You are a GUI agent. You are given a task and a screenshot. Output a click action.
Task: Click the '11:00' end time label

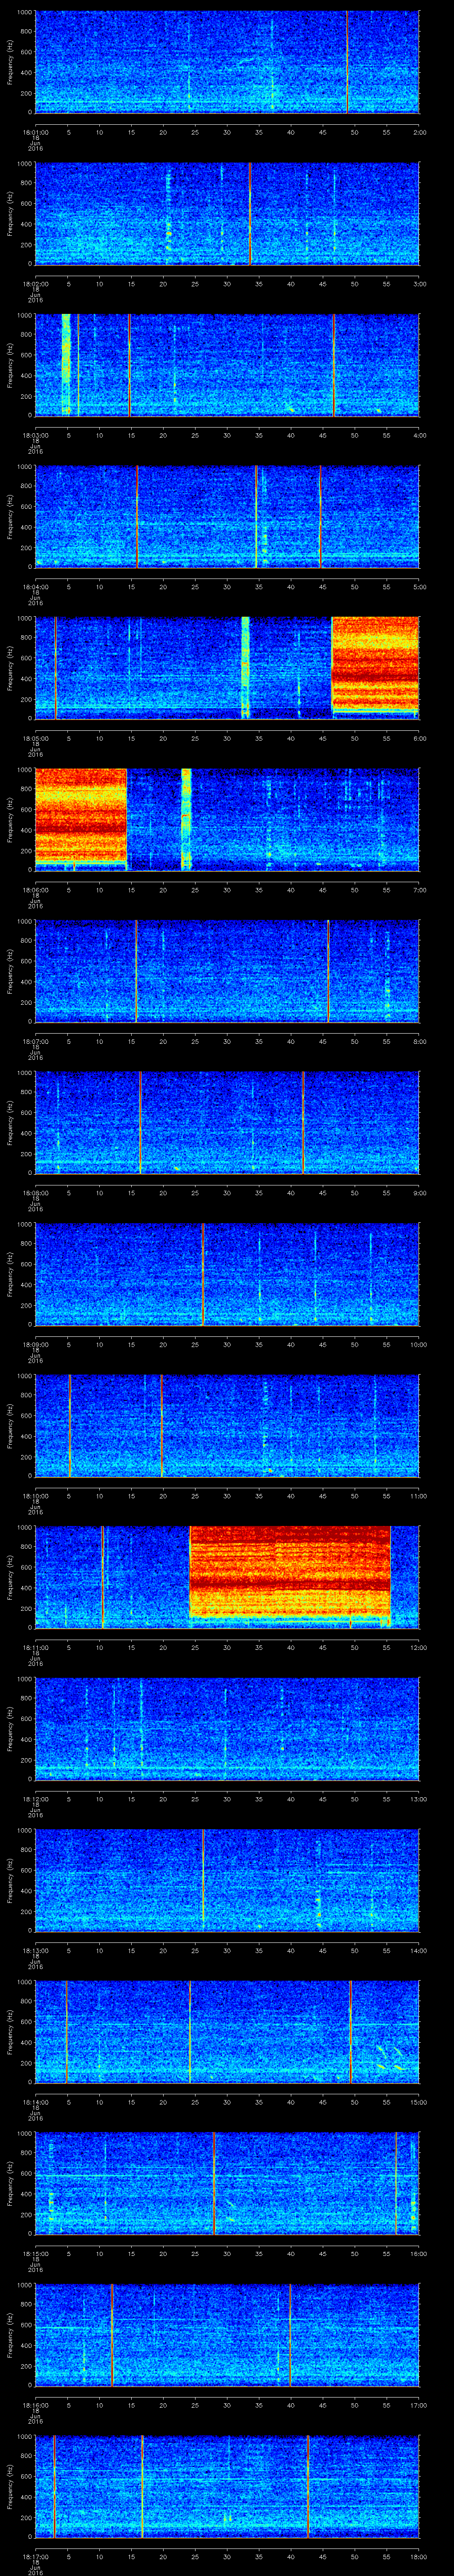pyautogui.click(x=418, y=1496)
